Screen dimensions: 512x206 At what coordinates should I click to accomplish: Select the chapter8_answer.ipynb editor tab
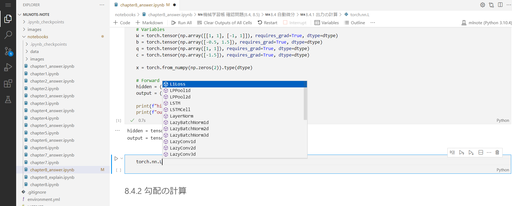(x=144, y=5)
